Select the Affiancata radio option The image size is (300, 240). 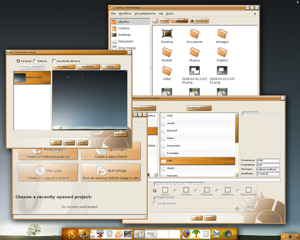tap(196, 191)
